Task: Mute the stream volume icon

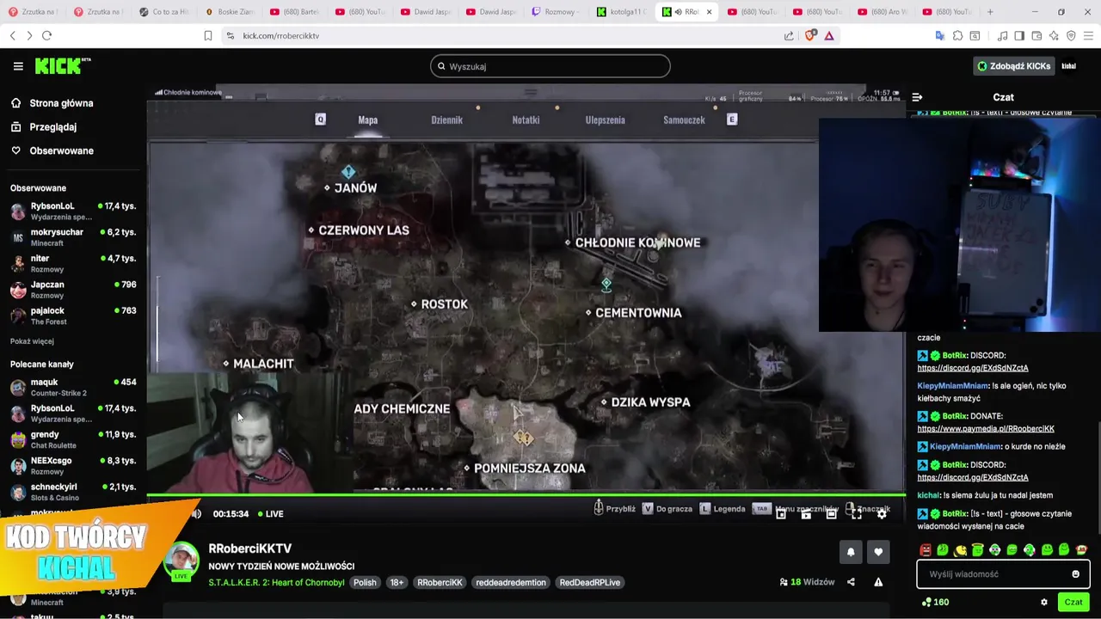Action: coord(196,514)
